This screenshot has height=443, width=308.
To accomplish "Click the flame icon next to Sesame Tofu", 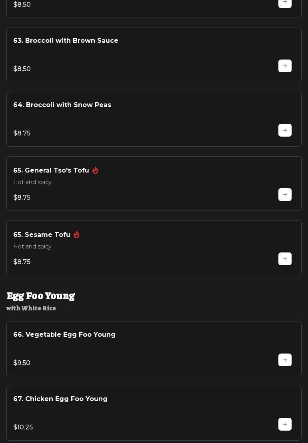I will [76, 234].
